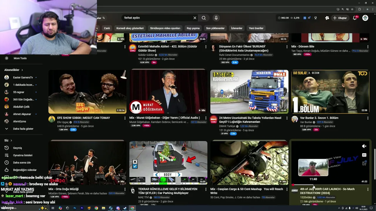Open Beğendiğim videolar in the sidebar
376x211 pixels.
tap(21, 170)
